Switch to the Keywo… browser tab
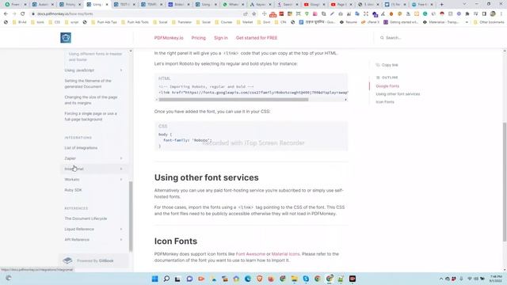The width and height of the screenshot is (507, 285). [x=261, y=5]
